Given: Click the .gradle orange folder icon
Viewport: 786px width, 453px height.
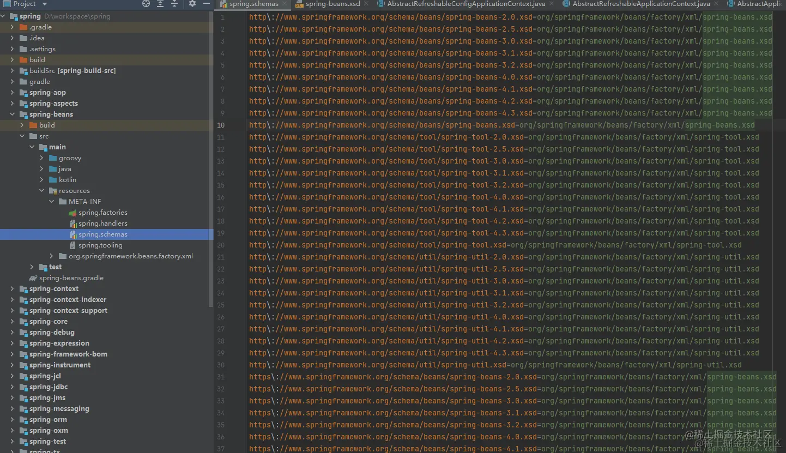Looking at the screenshot, I should [24, 27].
